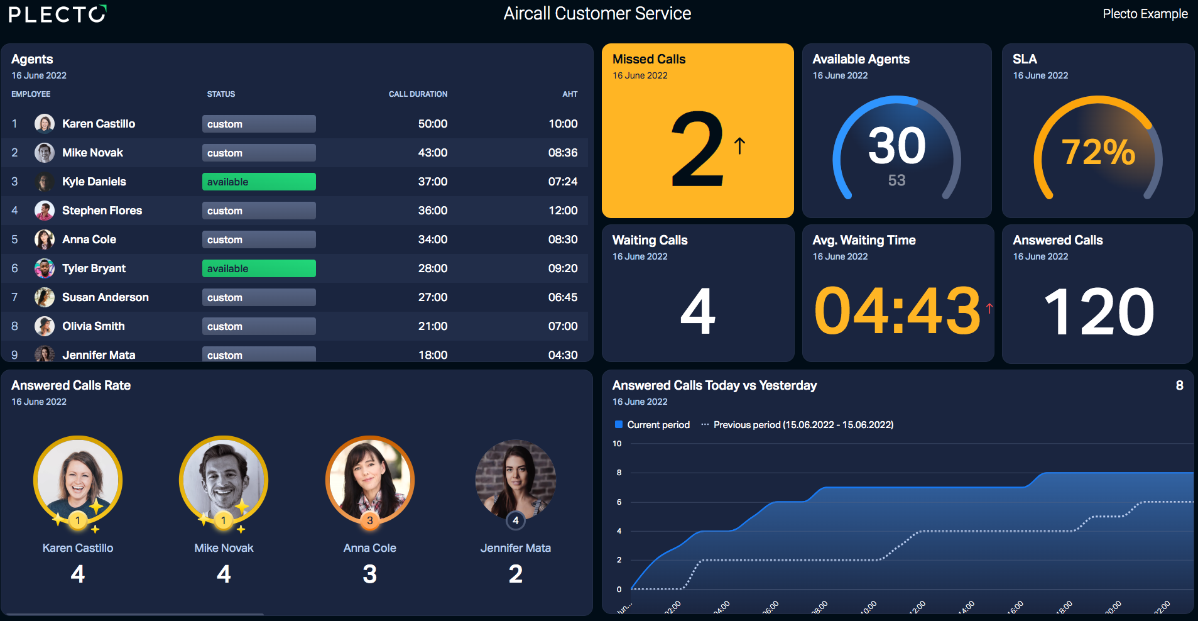Open Karen Castillo's portrait in Answered Calls Rate
1198x621 pixels.
[77, 479]
